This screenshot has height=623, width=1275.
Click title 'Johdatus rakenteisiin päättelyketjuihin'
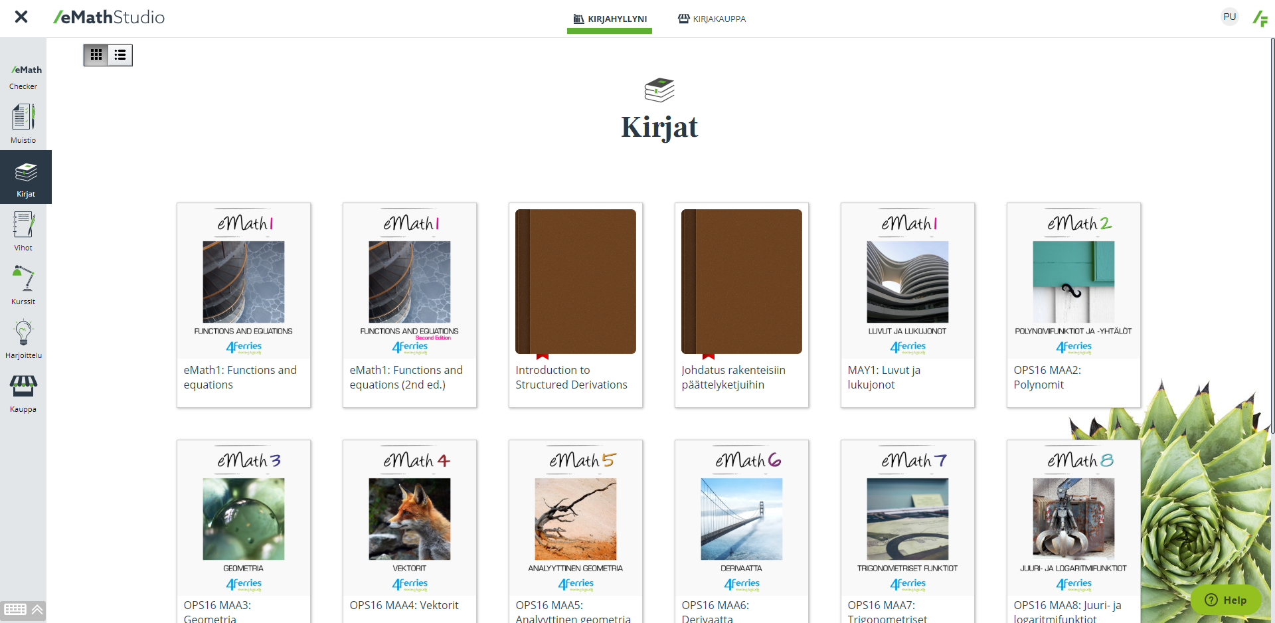(733, 377)
